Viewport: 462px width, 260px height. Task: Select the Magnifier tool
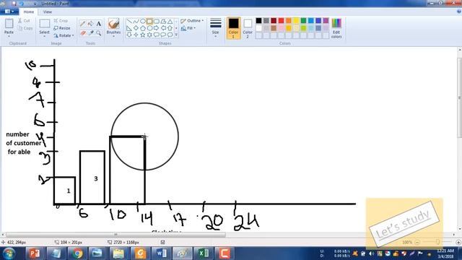click(99, 33)
